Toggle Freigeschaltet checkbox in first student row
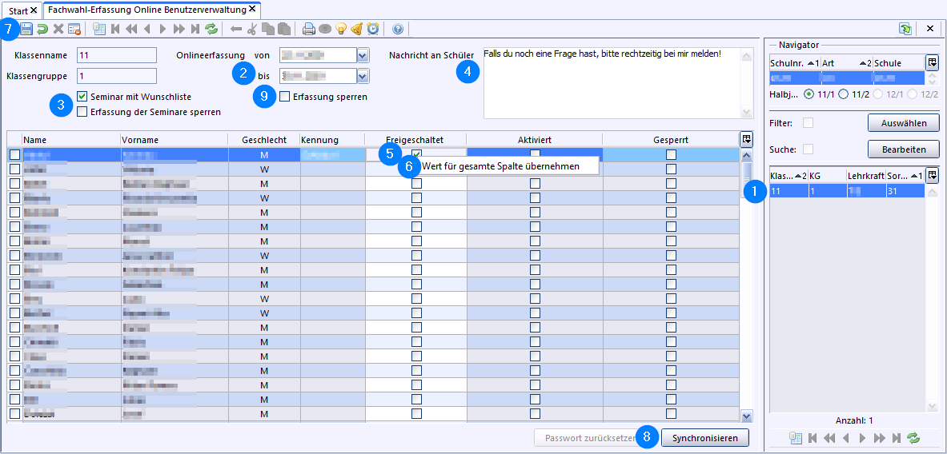 (x=417, y=154)
